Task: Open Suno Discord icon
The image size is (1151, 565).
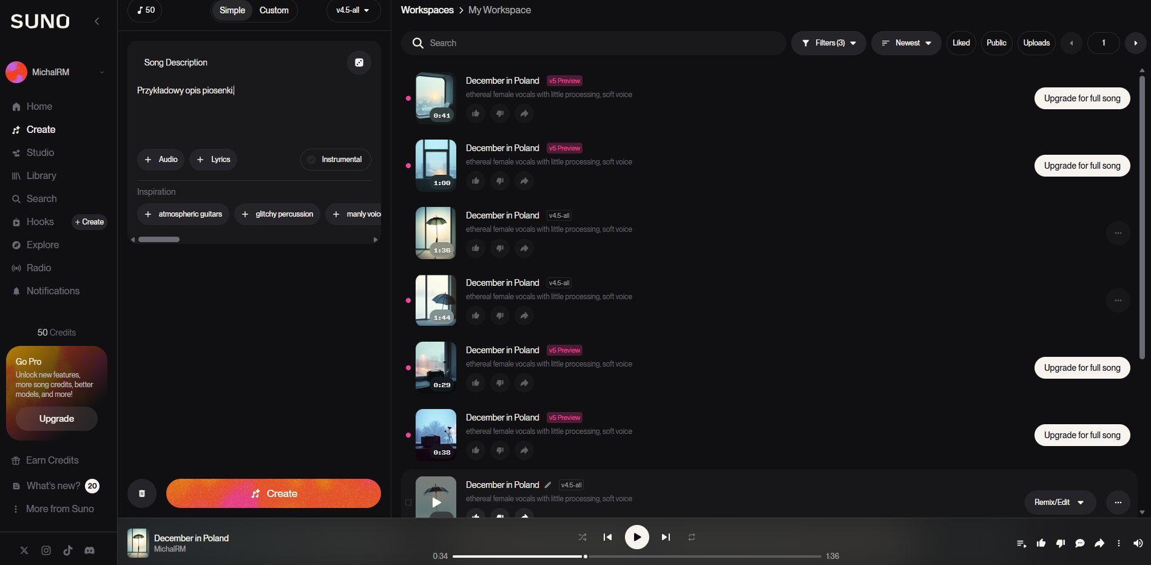Action: pyautogui.click(x=90, y=550)
